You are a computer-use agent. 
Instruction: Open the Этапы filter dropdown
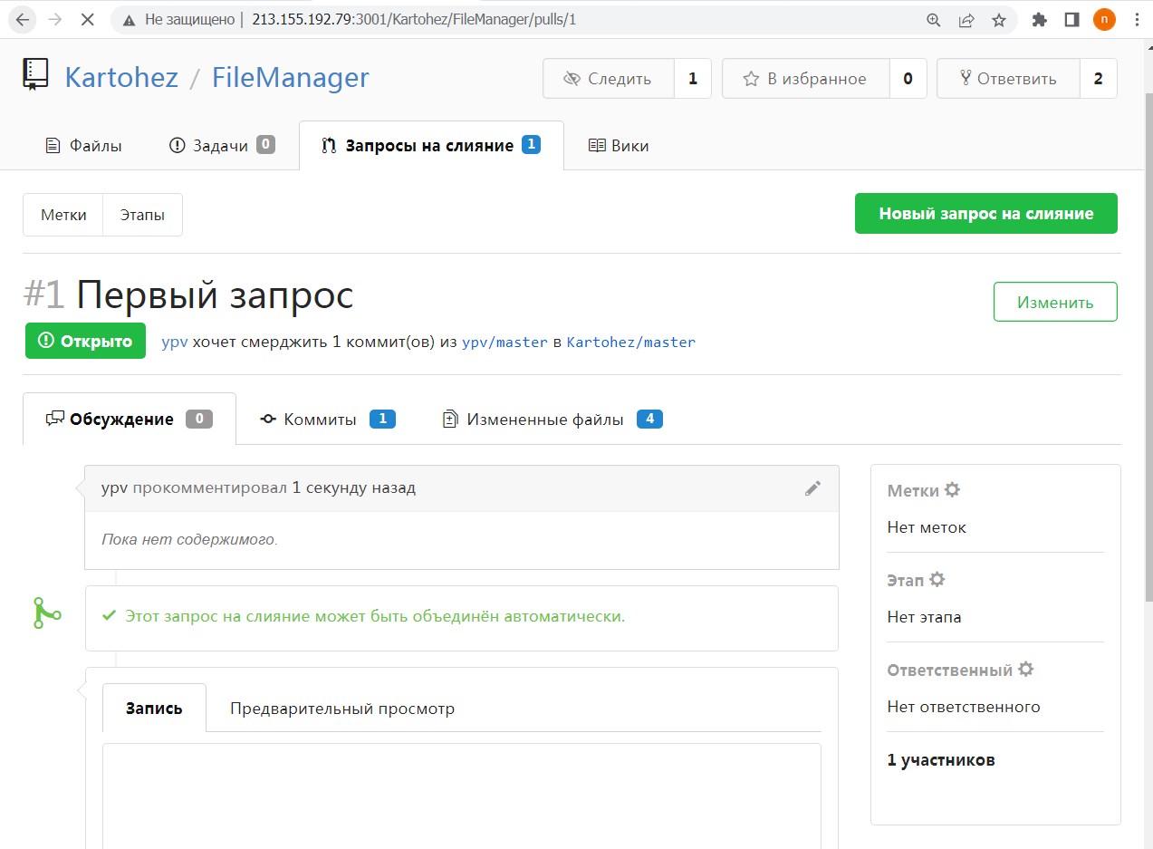click(x=142, y=215)
